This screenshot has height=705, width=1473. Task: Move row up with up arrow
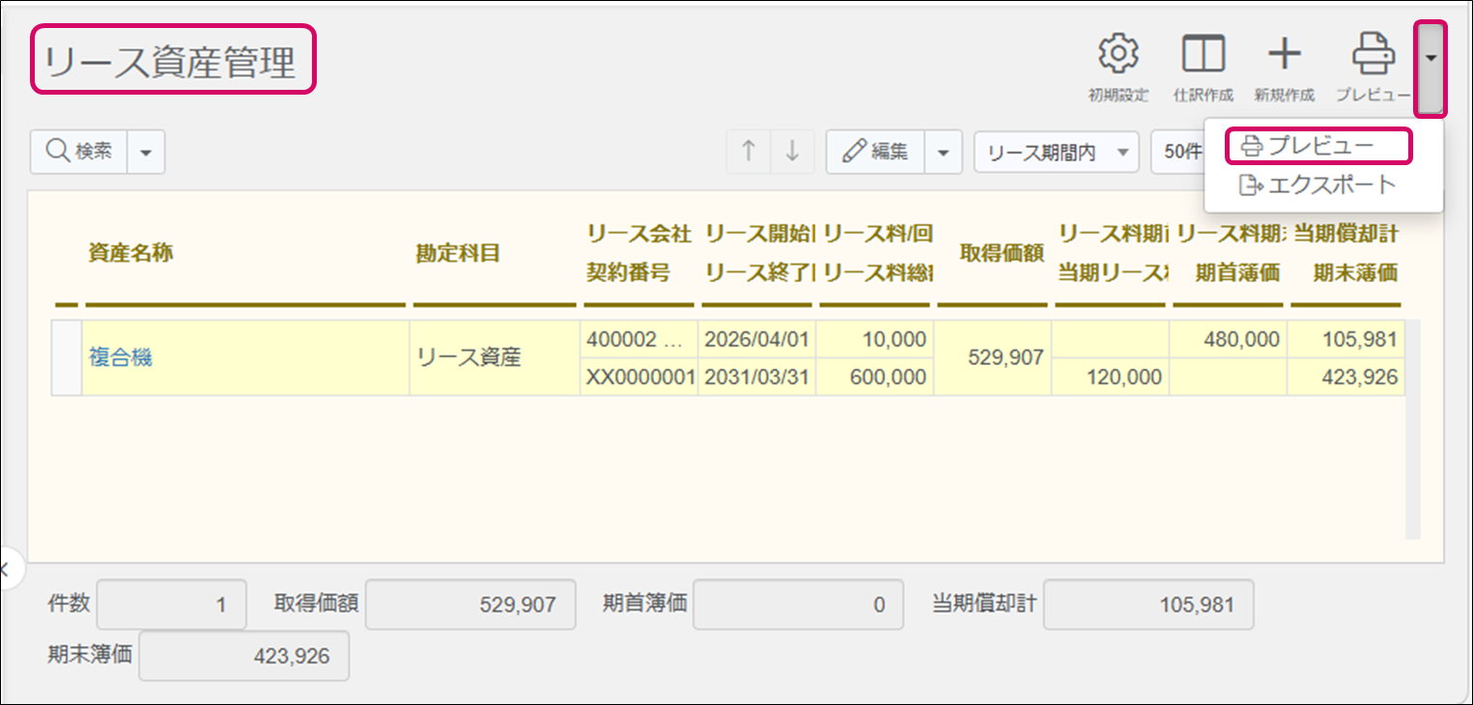(x=748, y=152)
